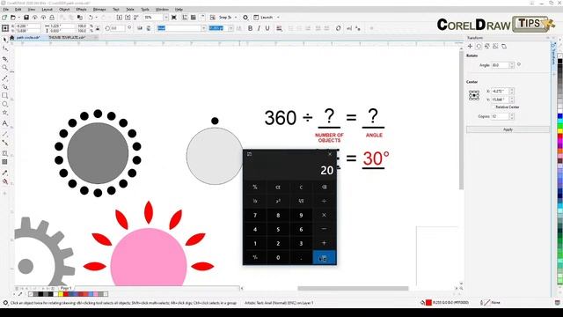Click the horizontal scrollbar thumb
The height and width of the screenshot is (317, 563).
coord(353,288)
